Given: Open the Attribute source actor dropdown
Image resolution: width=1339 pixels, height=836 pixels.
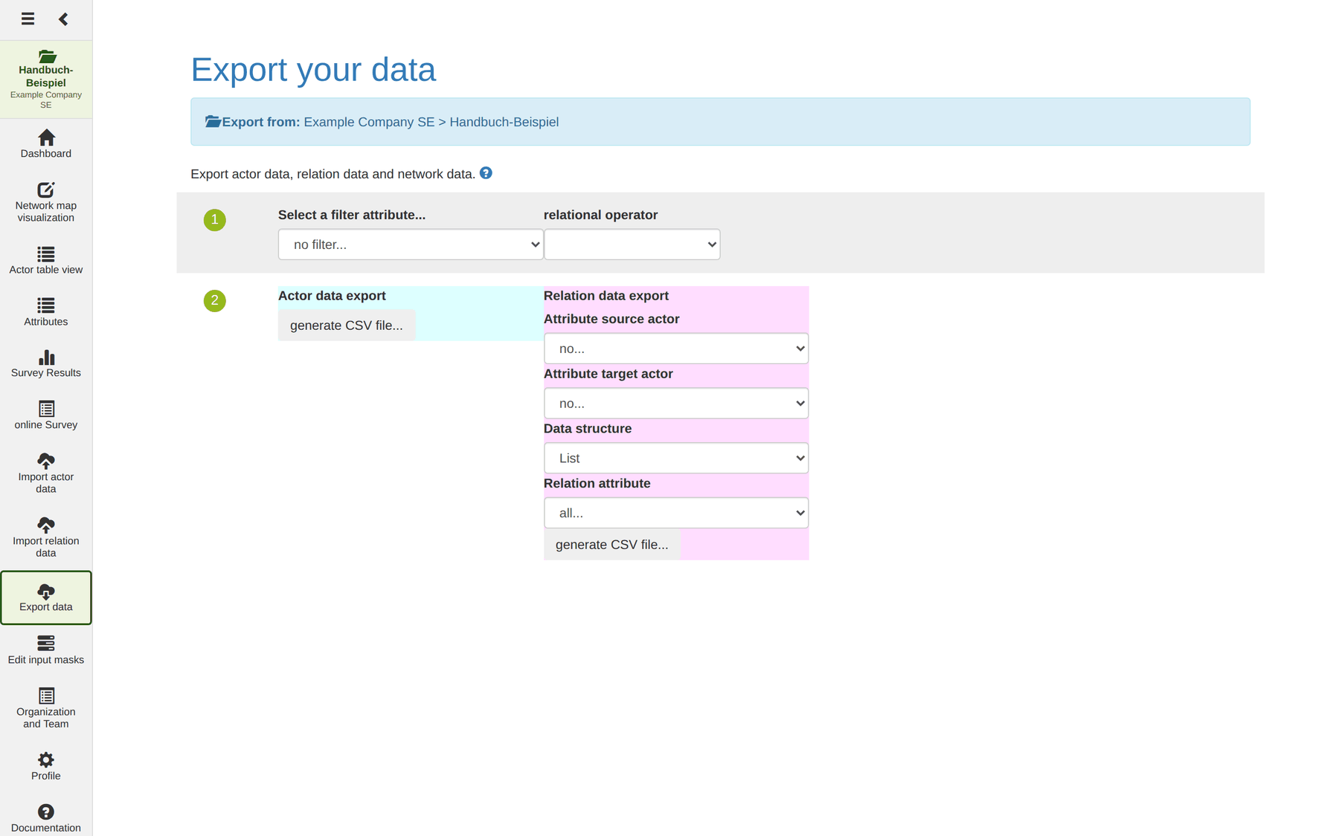Looking at the screenshot, I should click(676, 349).
